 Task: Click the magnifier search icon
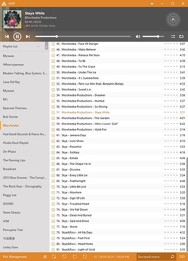pyautogui.click(x=172, y=257)
